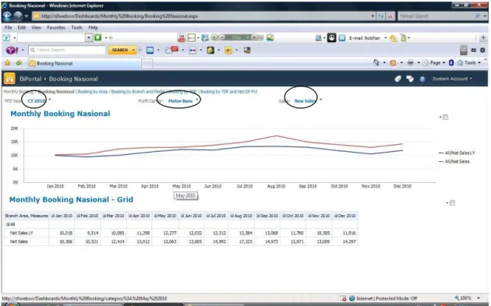Select the Booking Nasional browser tab
The image size is (491, 306).
point(84,63)
